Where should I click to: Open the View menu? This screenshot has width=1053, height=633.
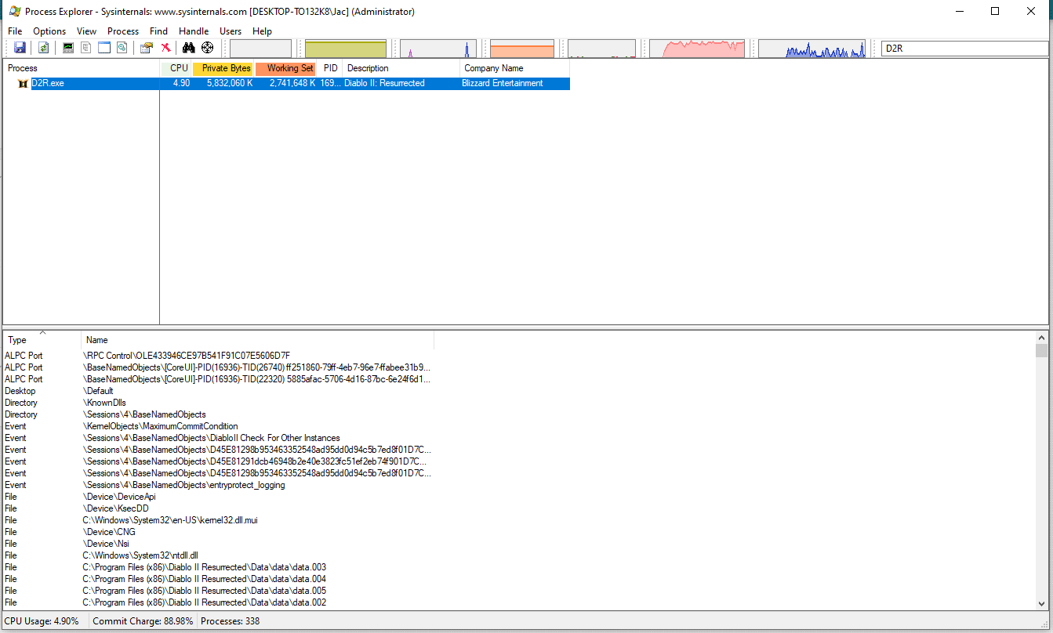point(87,31)
